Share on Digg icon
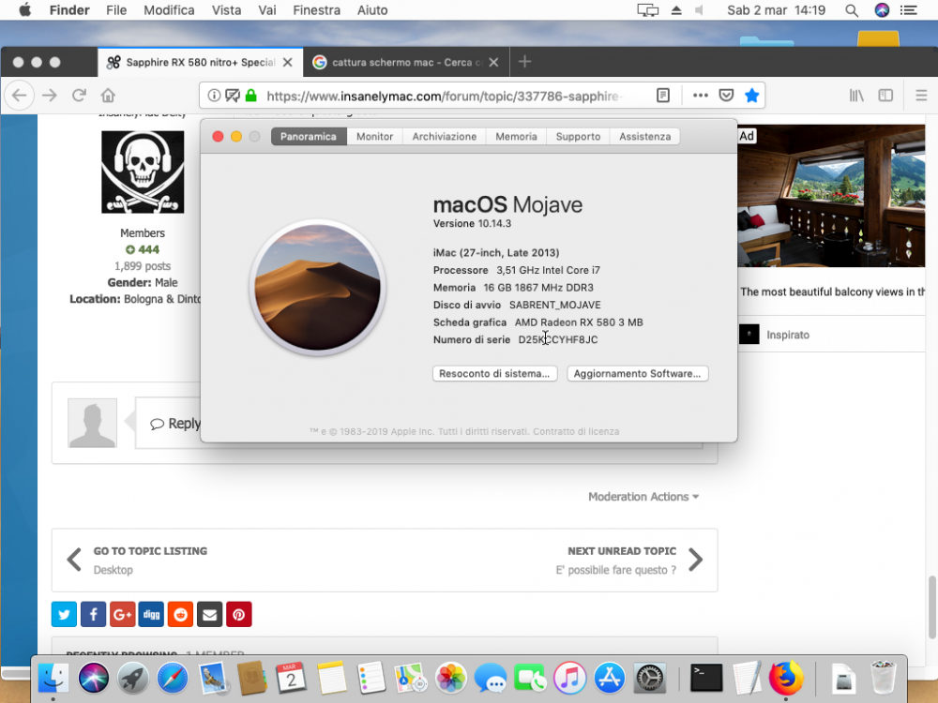Viewport: 938px width, 703px height. coord(151,615)
